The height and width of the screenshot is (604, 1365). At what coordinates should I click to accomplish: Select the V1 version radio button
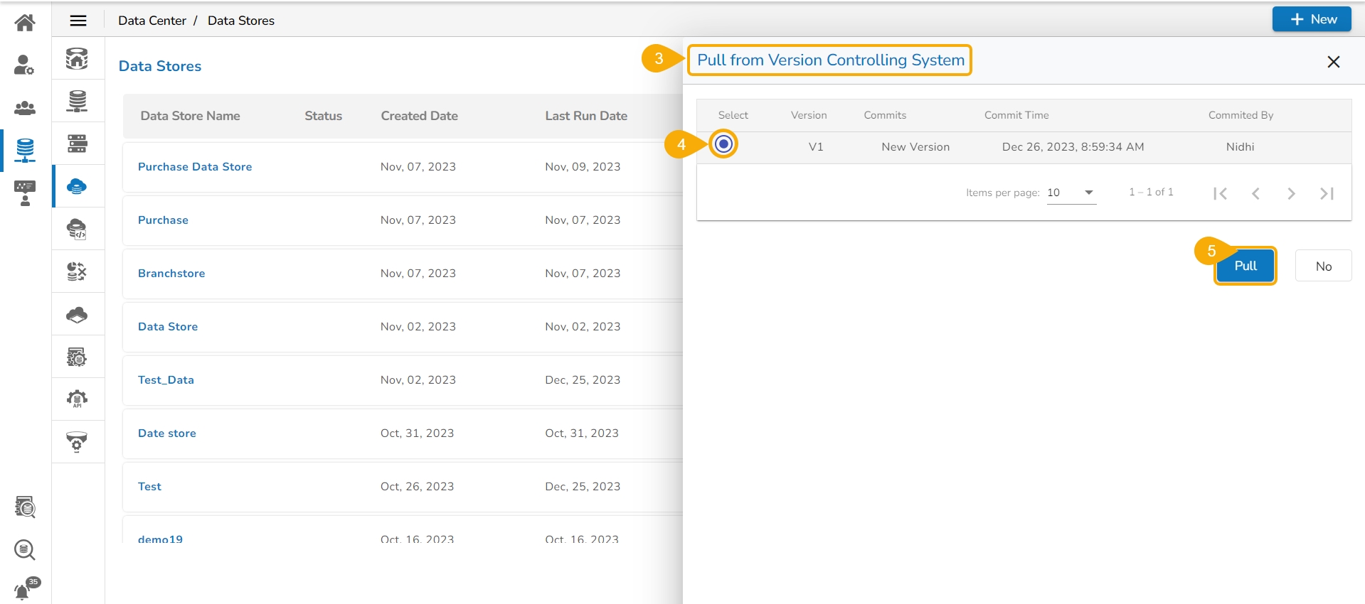[723, 144]
